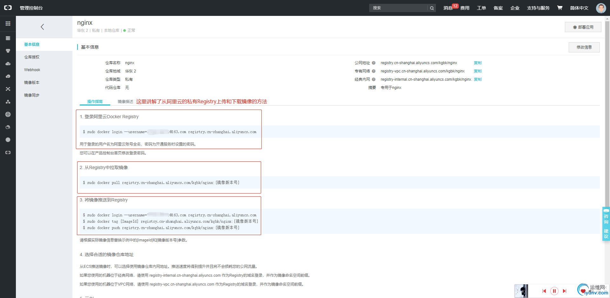
Task: Open the shopping cart icon
Action: (x=560, y=8)
